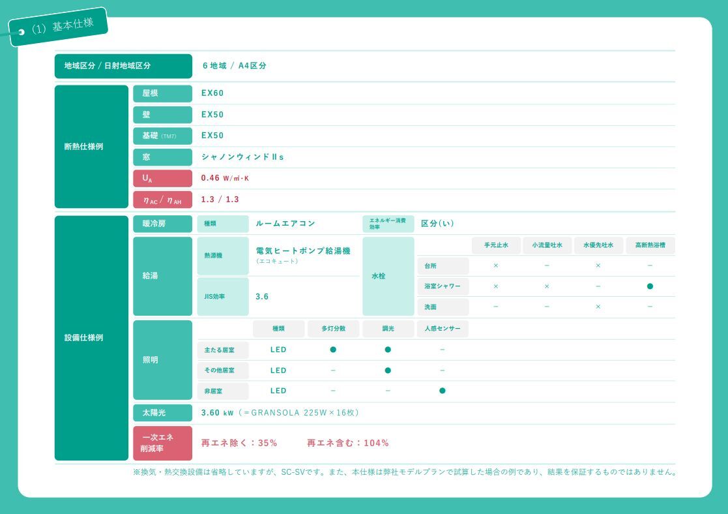Select the 地域区分 / 日射地域区分 header
Viewport: 728px width, 514px height.
123,66
